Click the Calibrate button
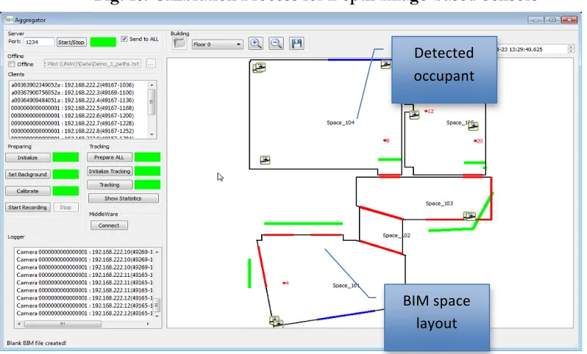 (28, 191)
